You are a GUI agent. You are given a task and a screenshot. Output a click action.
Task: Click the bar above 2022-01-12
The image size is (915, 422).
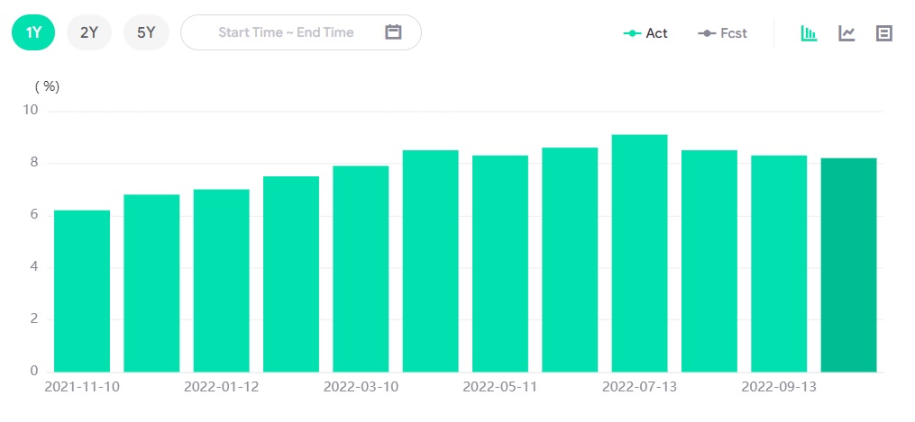pos(222,280)
